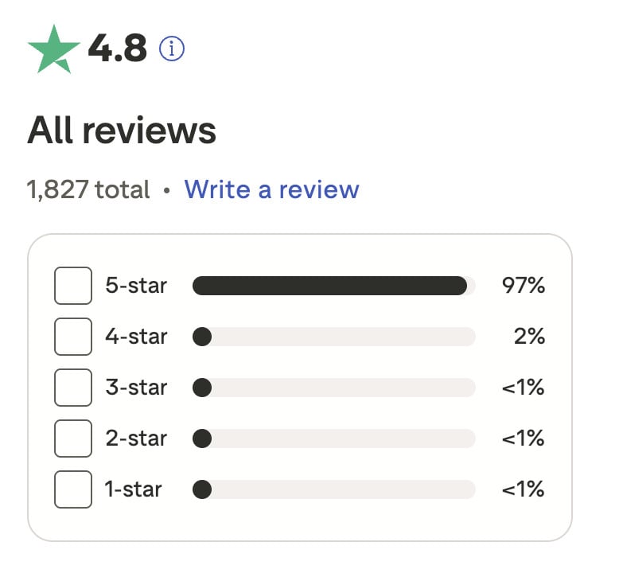The height and width of the screenshot is (573, 619).
Task: Check the 3-star filter checkbox
Action: tap(73, 388)
